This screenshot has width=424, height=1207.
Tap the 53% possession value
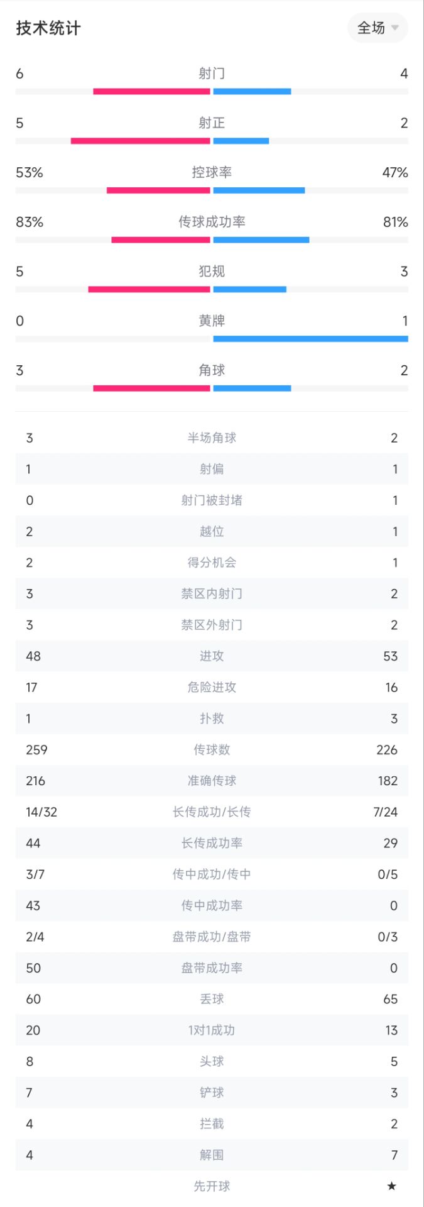pyautogui.click(x=30, y=172)
